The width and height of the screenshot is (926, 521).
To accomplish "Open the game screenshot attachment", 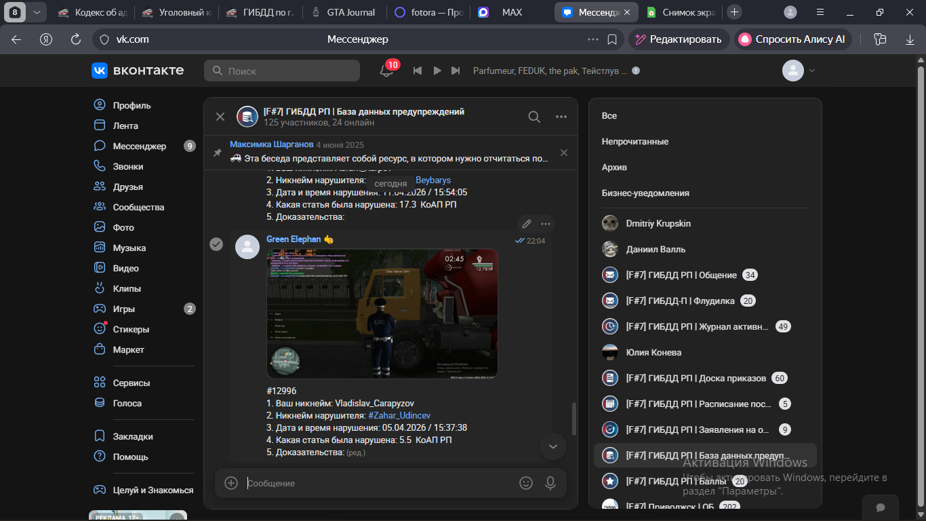I will [382, 313].
